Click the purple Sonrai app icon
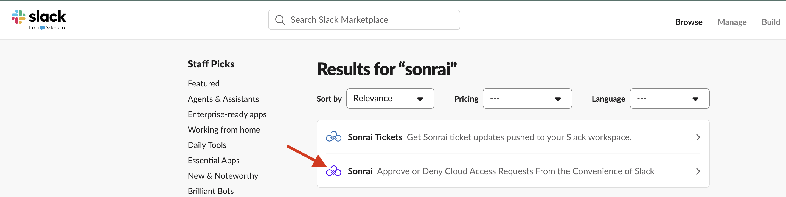786x197 pixels. (x=333, y=171)
